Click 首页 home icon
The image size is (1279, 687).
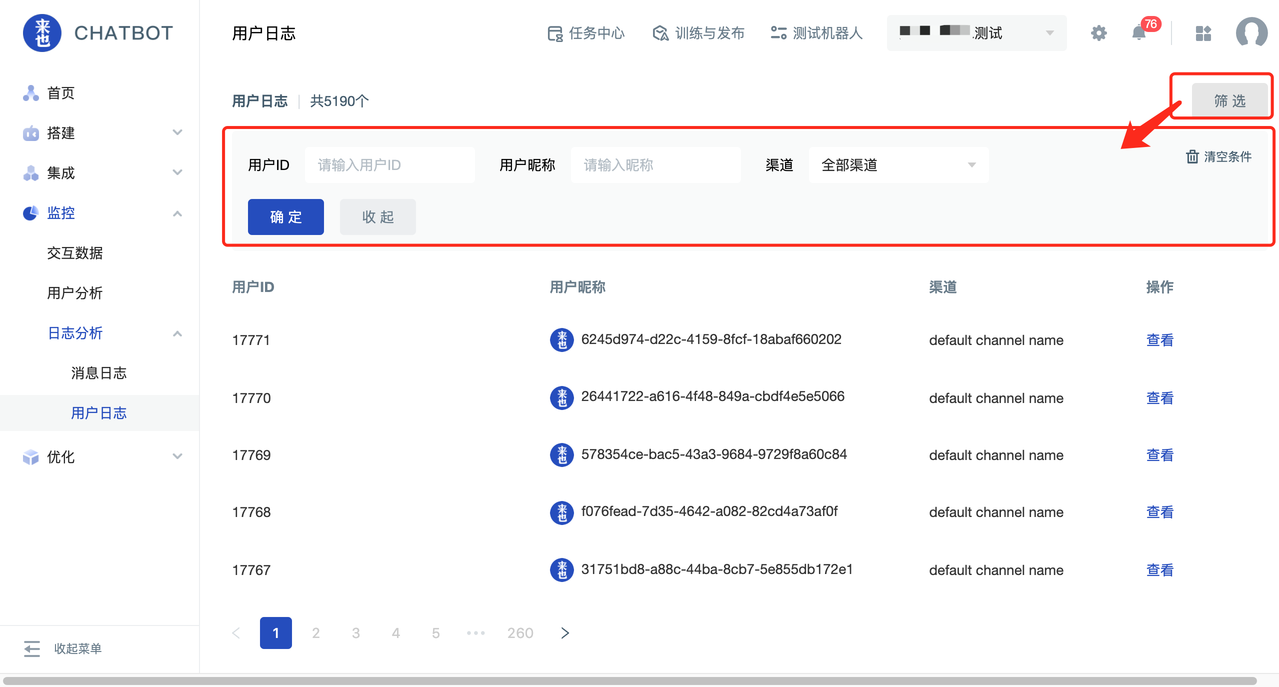click(31, 93)
